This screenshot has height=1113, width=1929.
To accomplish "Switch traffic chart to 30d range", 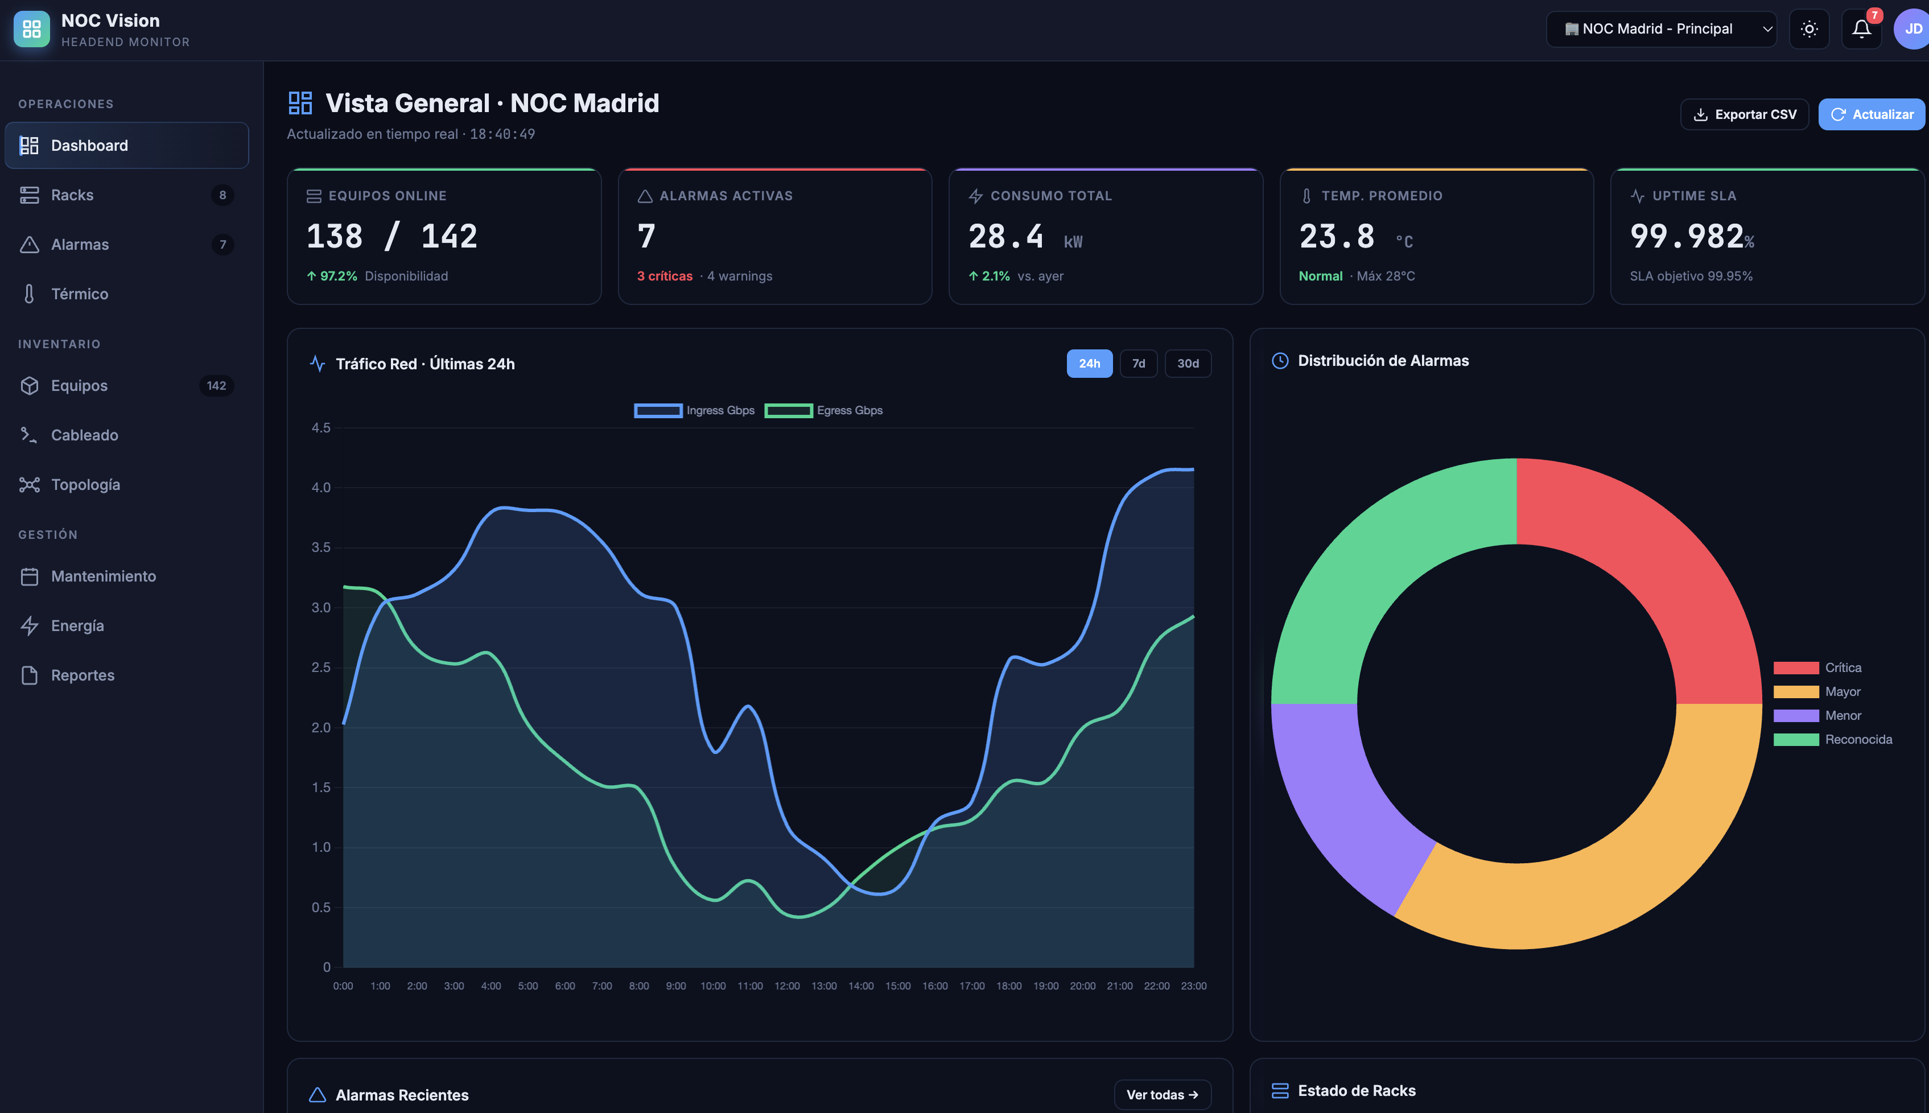I will point(1188,363).
